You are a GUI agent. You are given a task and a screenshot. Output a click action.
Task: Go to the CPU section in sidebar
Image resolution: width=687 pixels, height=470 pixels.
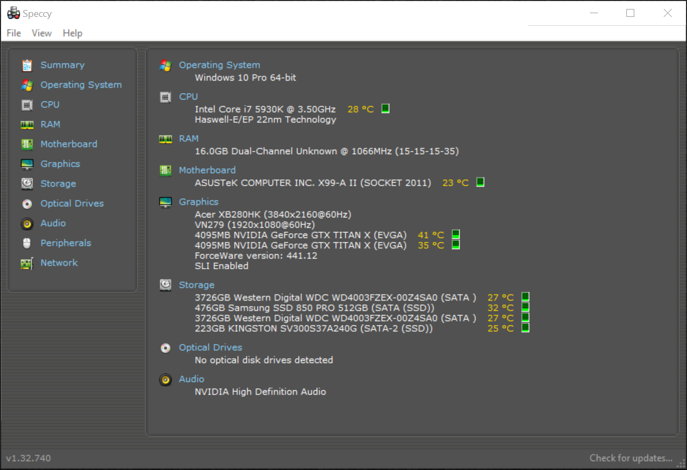point(50,104)
